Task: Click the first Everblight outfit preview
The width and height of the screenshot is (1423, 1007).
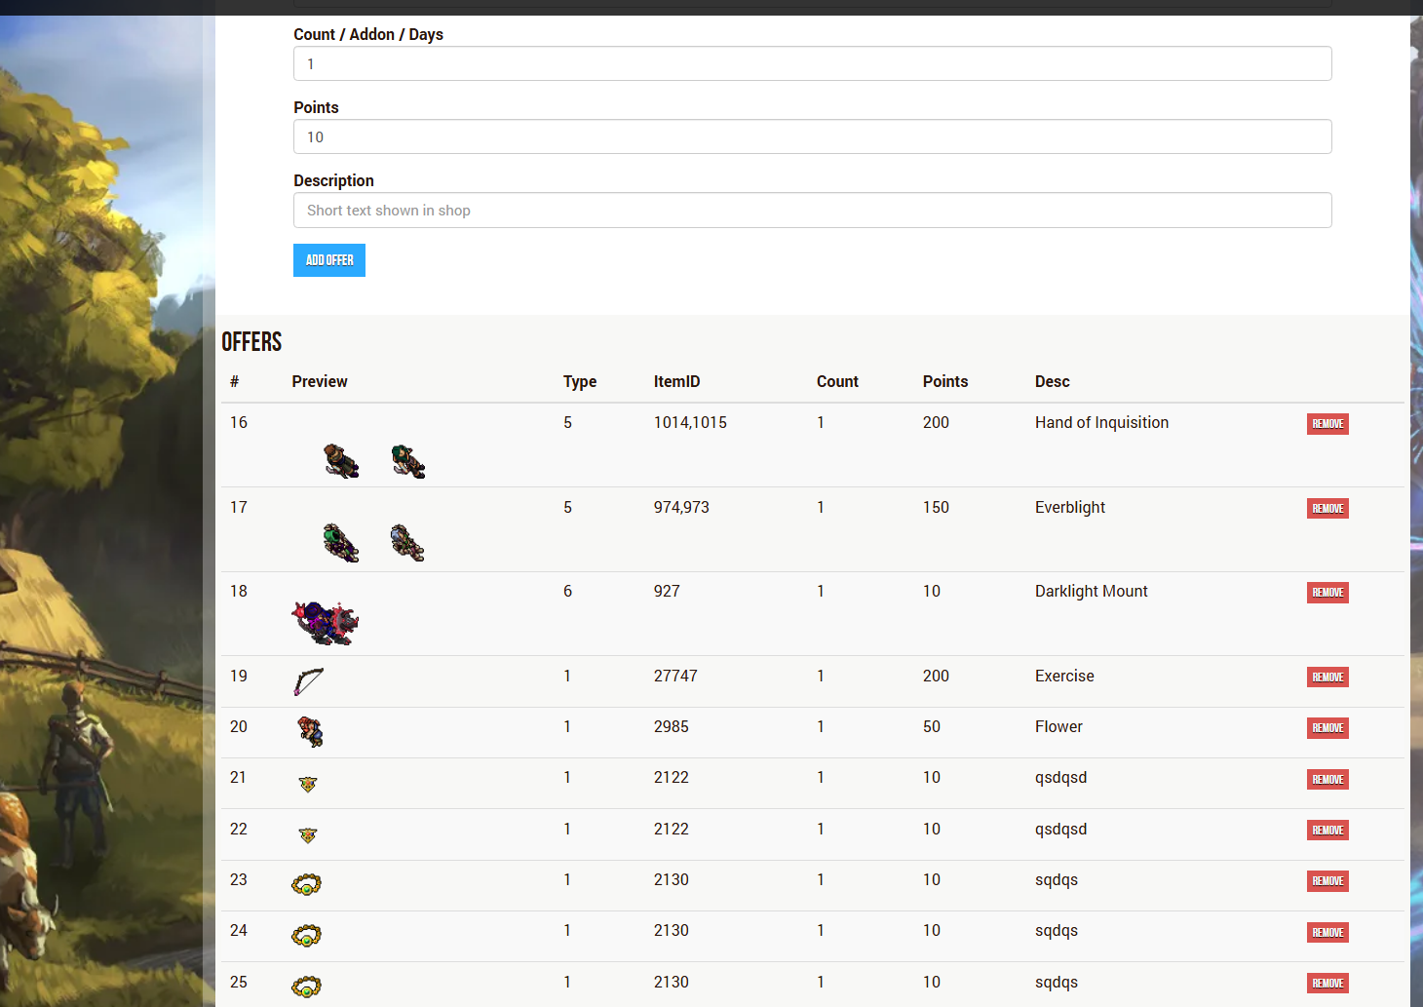Action: 341,542
